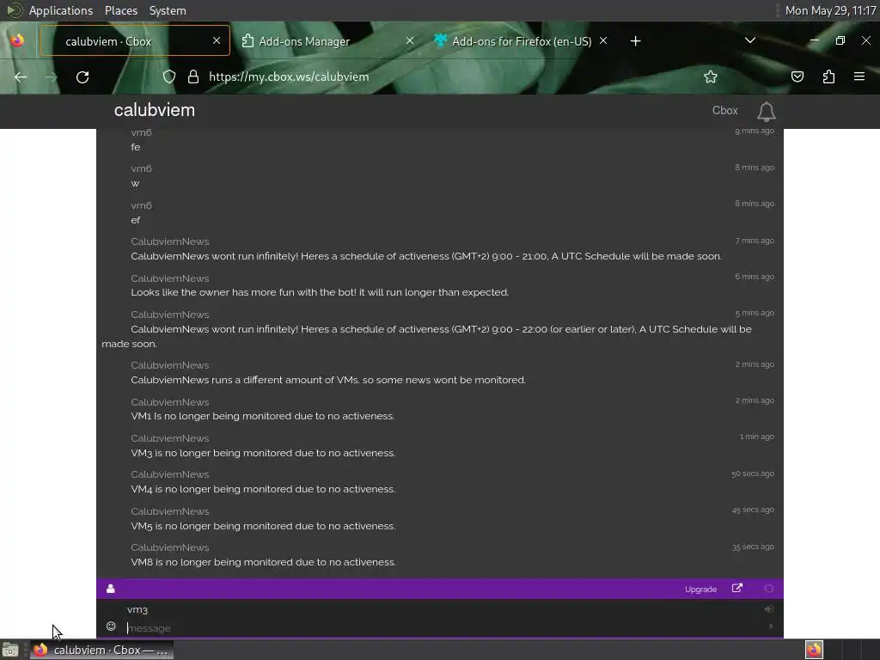Image resolution: width=880 pixels, height=660 pixels.
Task: Go back to the previous page
Action: [21, 76]
